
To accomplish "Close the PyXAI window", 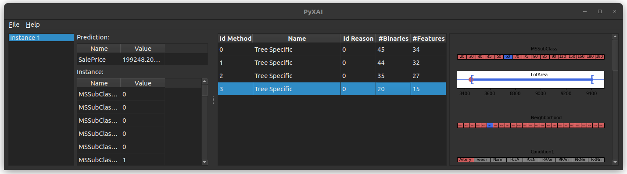I will (614, 11).
